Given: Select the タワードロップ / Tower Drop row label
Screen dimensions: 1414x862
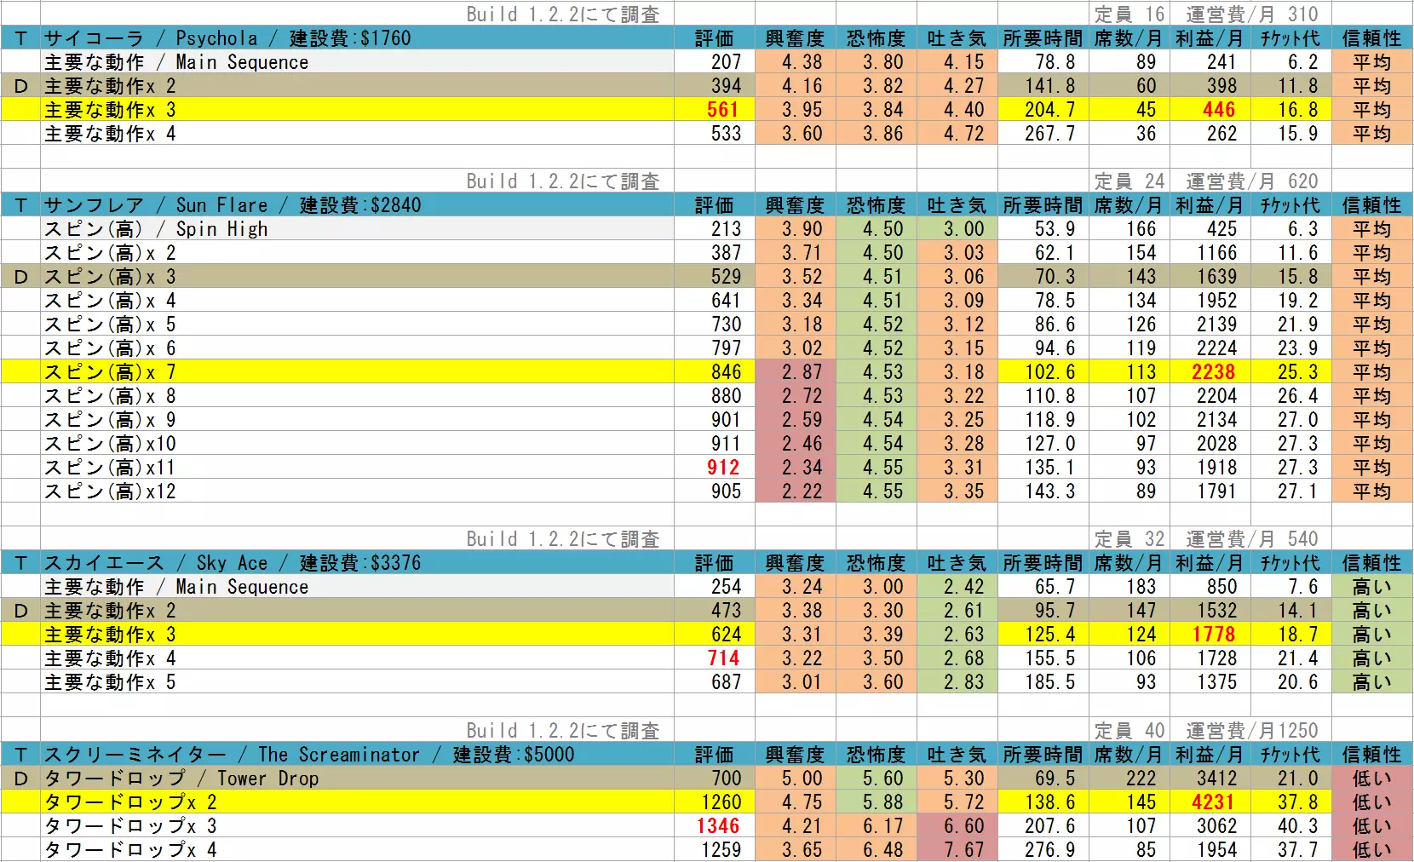Looking at the screenshot, I should 357,779.
